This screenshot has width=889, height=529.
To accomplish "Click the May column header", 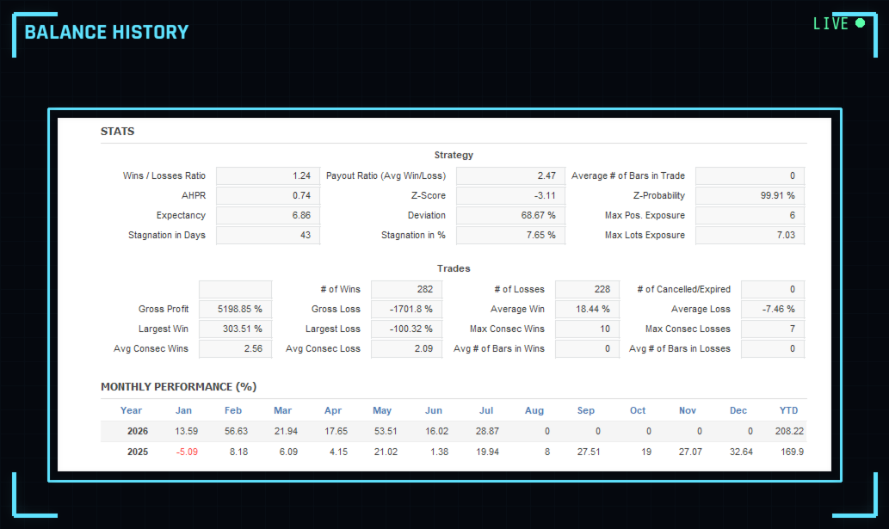I will click(382, 410).
